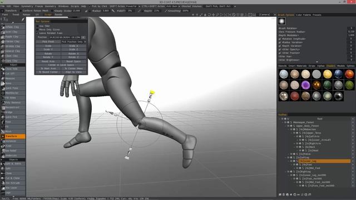The image size is (356, 200).
Task: Select the Quick Pick tool
Action: point(13,117)
